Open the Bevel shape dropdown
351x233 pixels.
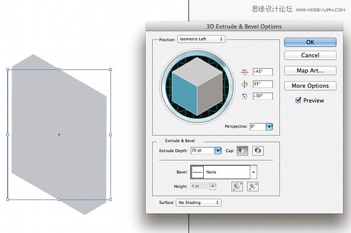coord(253,171)
